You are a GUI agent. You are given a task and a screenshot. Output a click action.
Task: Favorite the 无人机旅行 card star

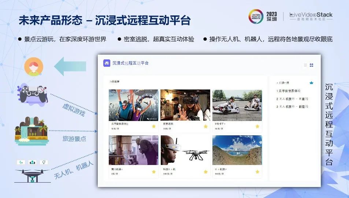coord(257,172)
